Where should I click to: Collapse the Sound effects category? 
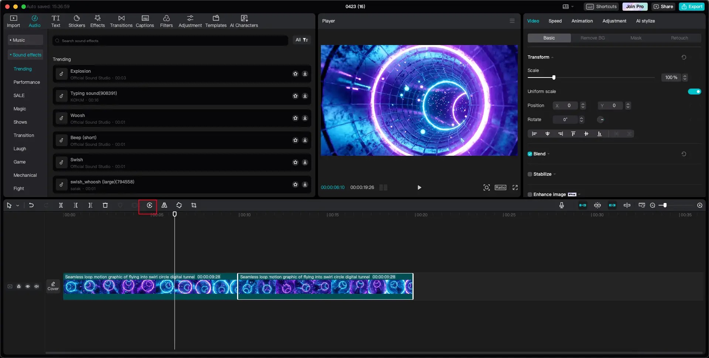click(x=25, y=55)
